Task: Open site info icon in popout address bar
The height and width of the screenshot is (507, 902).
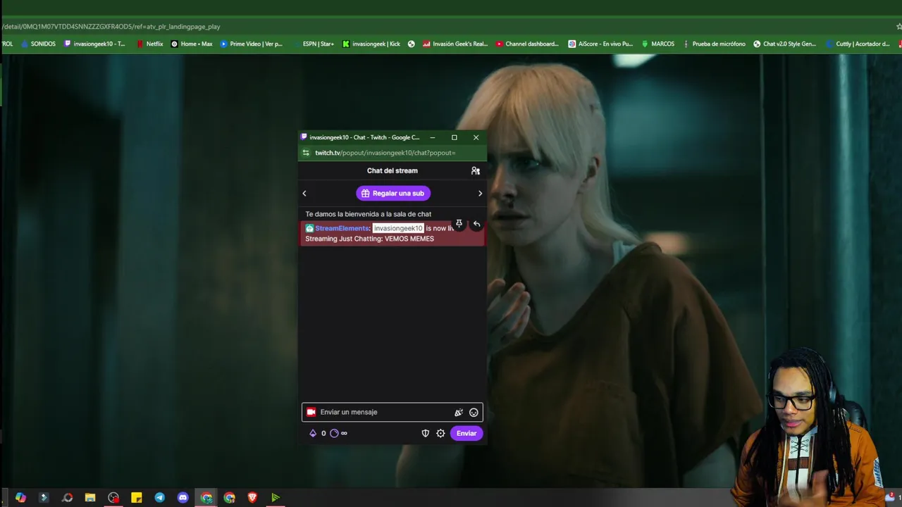Action: [305, 153]
